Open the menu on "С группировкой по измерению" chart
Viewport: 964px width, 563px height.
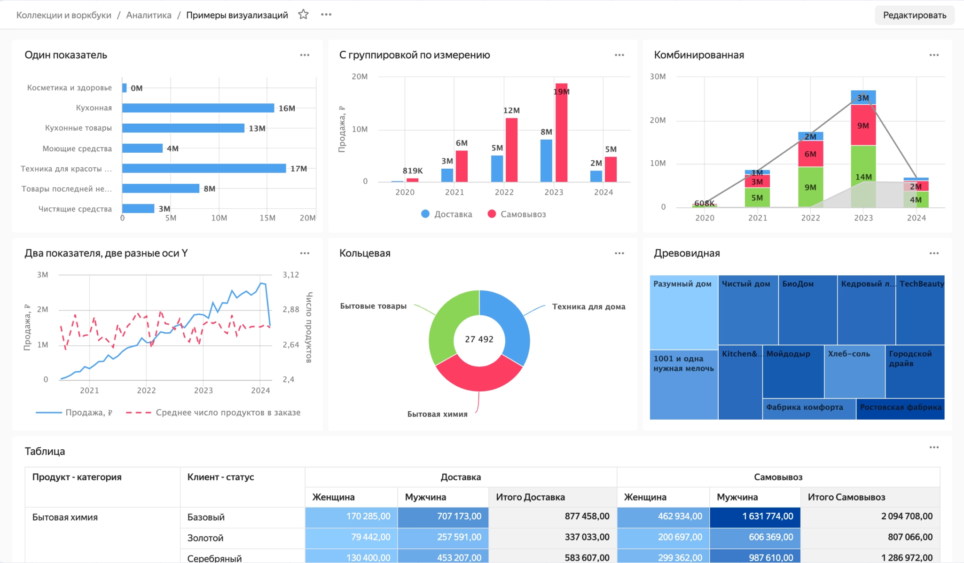pos(619,55)
